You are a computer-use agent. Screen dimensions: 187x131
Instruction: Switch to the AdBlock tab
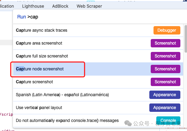click(60, 6)
